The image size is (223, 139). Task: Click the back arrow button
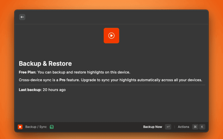click(22, 17)
